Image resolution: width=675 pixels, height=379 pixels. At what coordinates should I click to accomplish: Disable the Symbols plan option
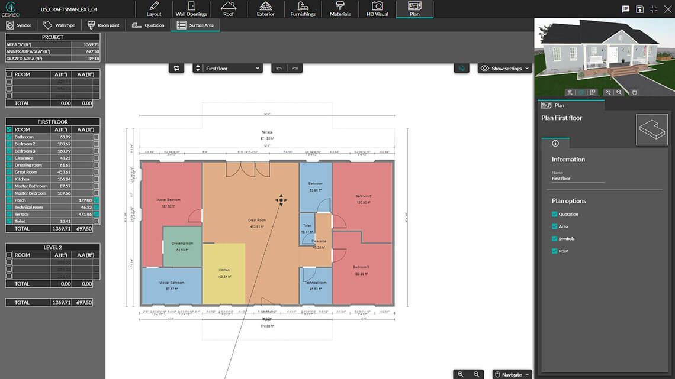[554, 238]
